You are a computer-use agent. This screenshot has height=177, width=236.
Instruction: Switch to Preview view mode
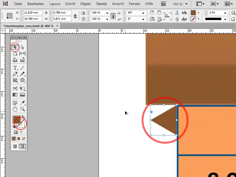22,146
